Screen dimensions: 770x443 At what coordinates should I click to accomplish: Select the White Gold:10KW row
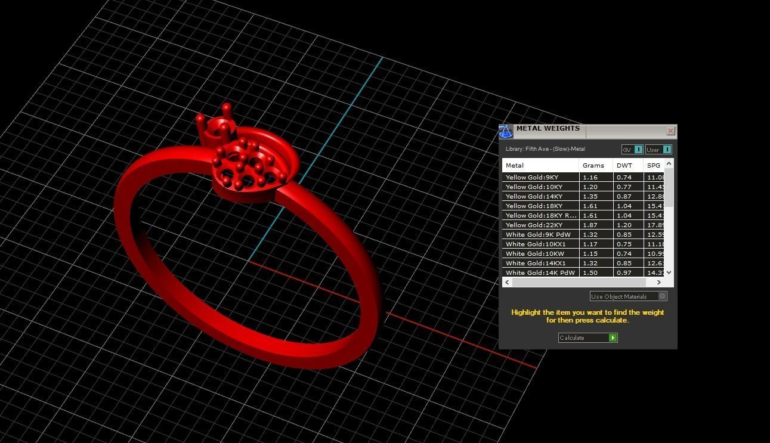[583, 254]
